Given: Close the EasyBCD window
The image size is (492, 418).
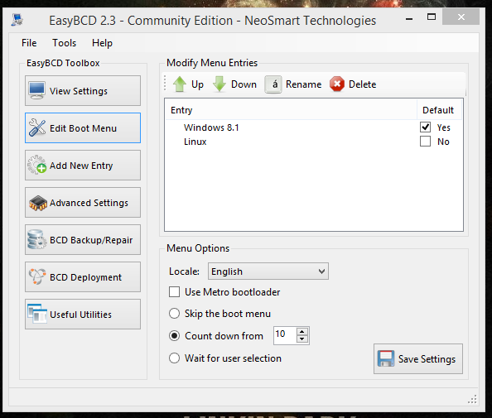Looking at the screenshot, I should pyautogui.click(x=461, y=17).
